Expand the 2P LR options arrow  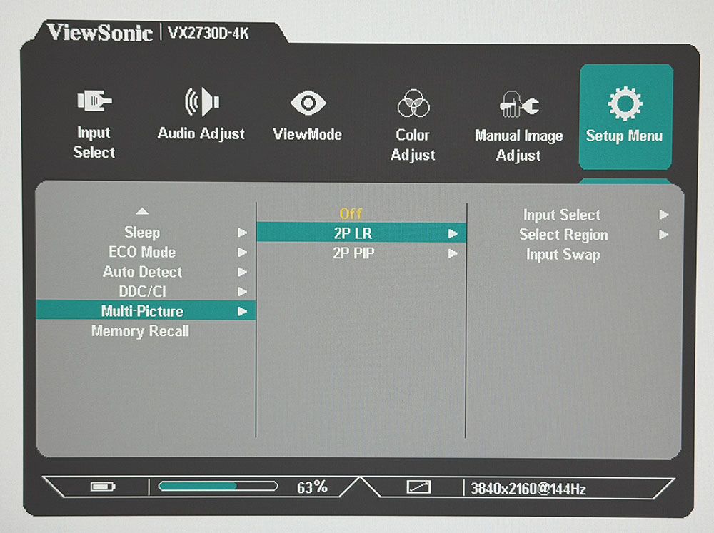click(x=453, y=234)
